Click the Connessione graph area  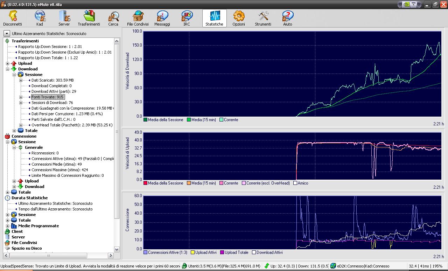[292, 222]
